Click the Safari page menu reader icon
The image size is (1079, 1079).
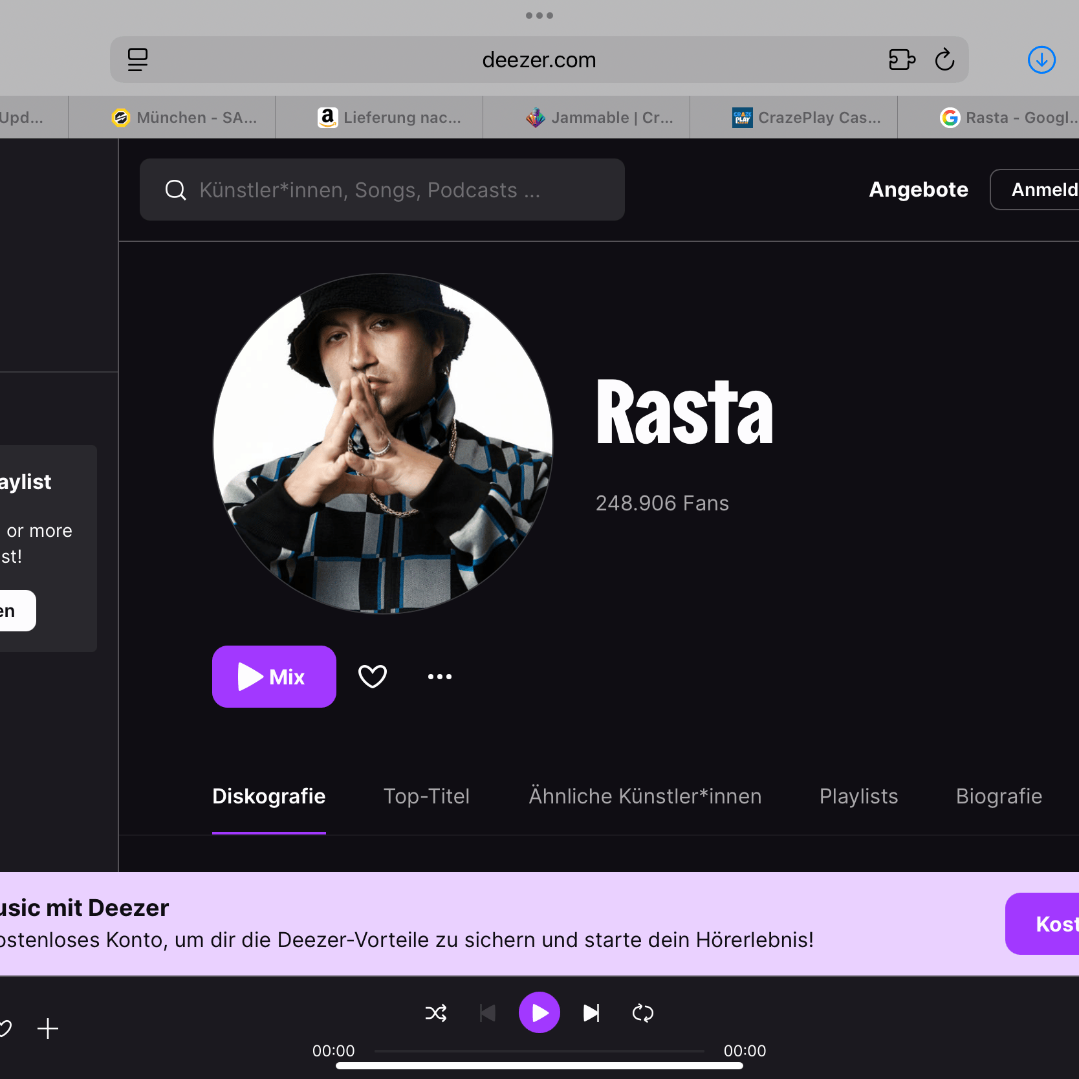click(137, 60)
